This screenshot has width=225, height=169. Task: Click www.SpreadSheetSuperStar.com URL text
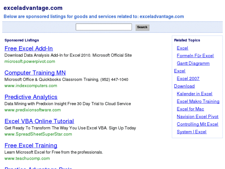pos(38,134)
